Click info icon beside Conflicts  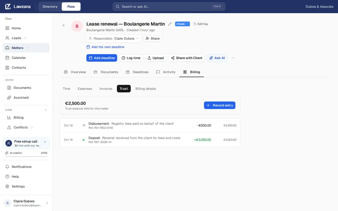pyautogui.click(x=32, y=127)
